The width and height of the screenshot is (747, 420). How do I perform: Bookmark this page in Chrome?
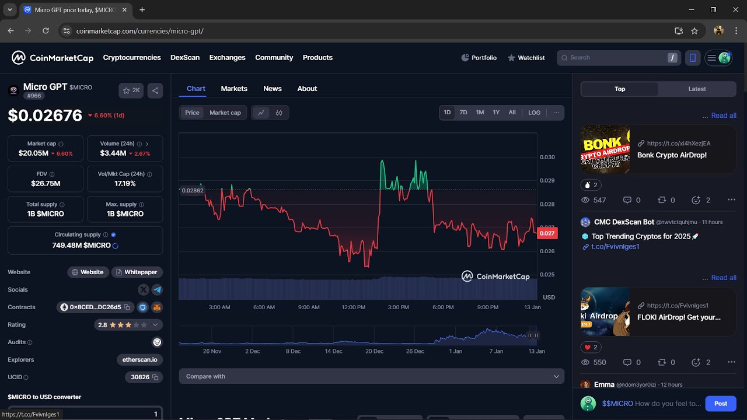point(694,31)
